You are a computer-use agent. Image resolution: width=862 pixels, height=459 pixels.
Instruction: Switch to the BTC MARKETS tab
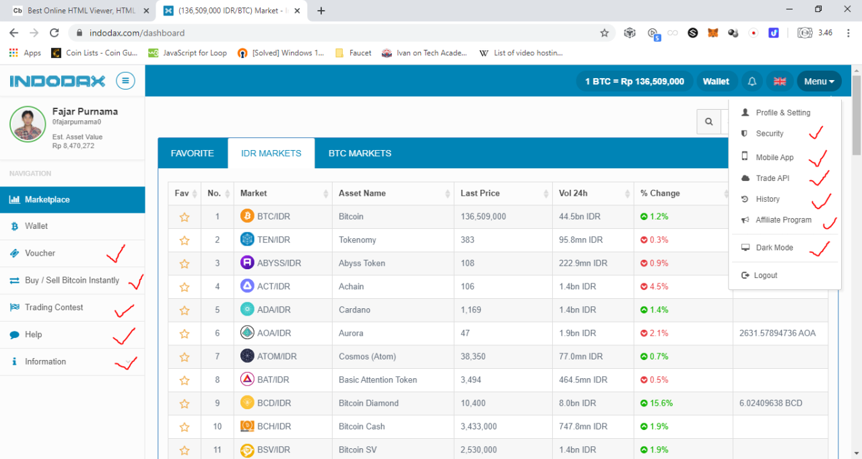[360, 153]
